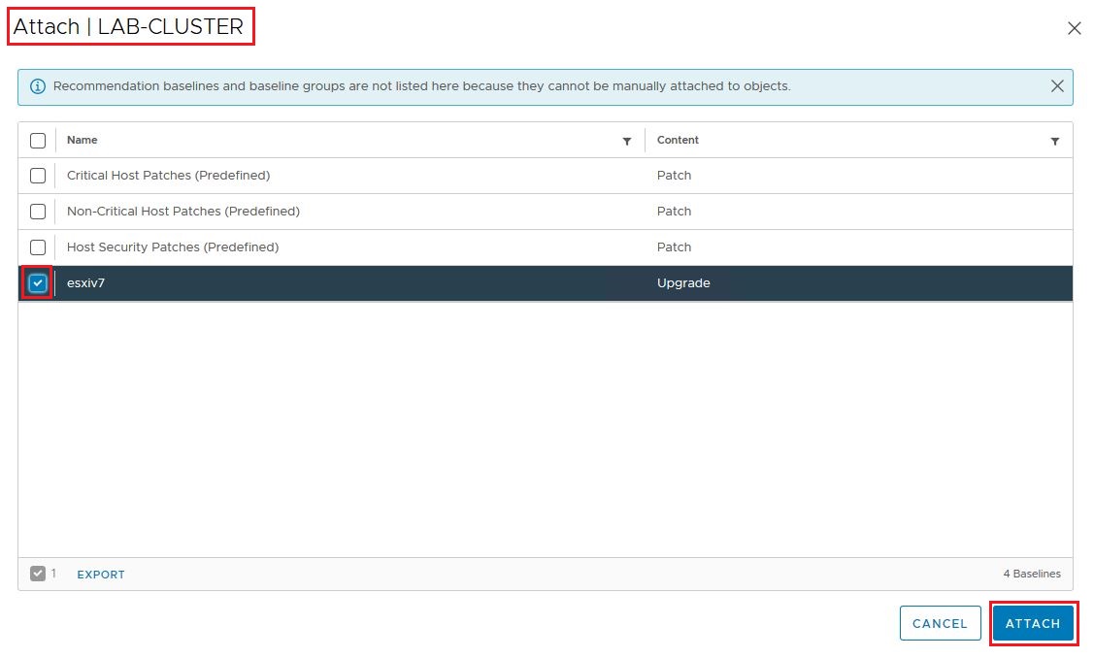
Task: Enable Host Security Patches (Predefined) checkbox
Action: 38,247
